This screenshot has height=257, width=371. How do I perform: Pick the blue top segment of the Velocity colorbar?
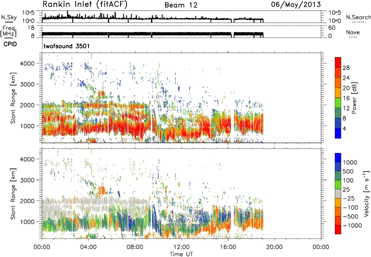338,158
